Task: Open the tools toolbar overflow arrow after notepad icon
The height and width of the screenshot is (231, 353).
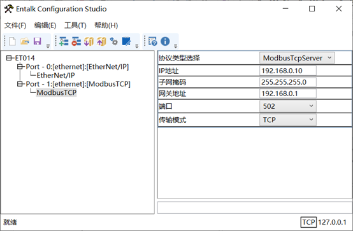Action: (137, 46)
